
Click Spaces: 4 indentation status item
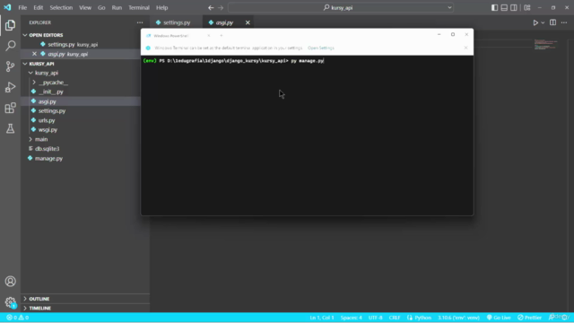pyautogui.click(x=351, y=318)
